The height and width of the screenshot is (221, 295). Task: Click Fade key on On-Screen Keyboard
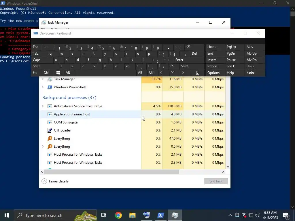[254, 73]
